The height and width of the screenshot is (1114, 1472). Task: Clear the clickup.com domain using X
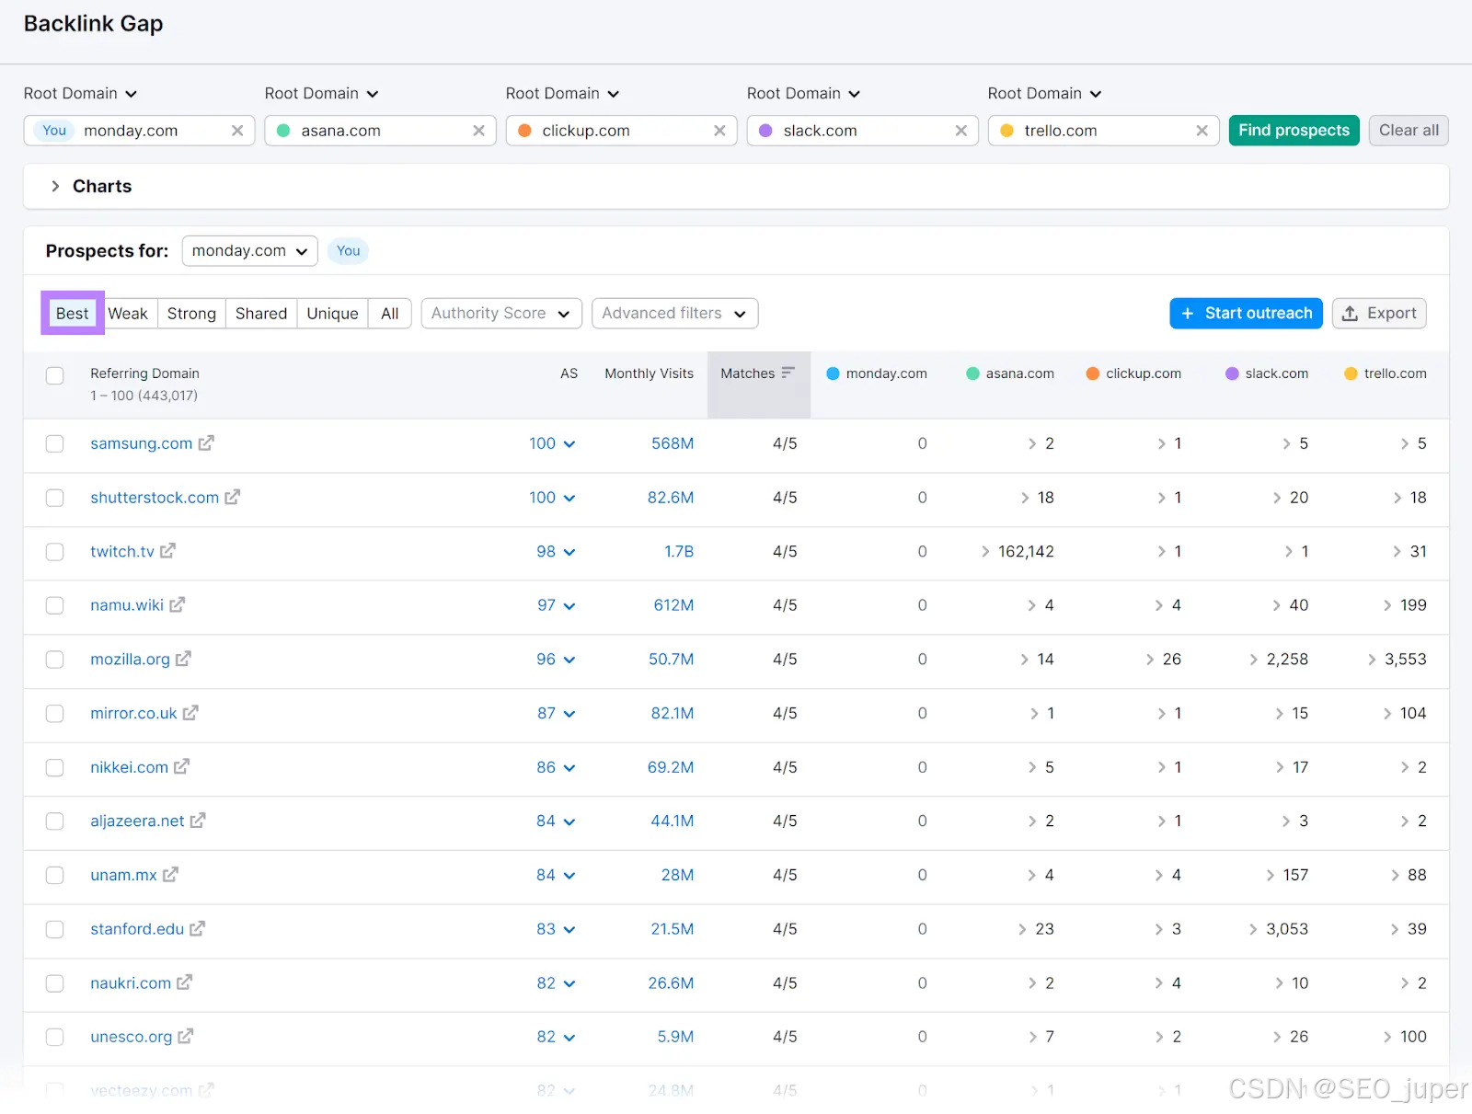tap(719, 131)
